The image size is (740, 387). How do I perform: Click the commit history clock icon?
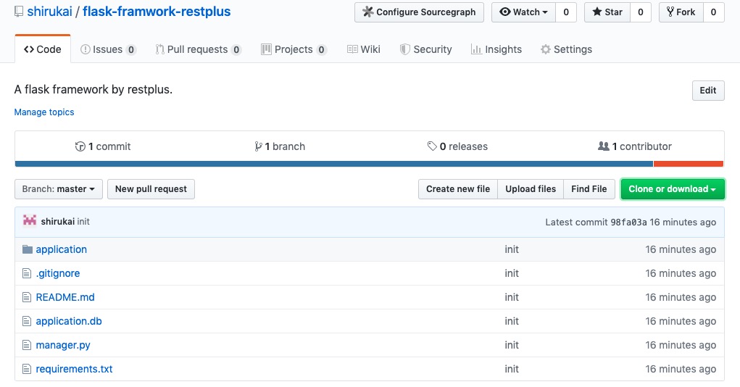tap(80, 146)
